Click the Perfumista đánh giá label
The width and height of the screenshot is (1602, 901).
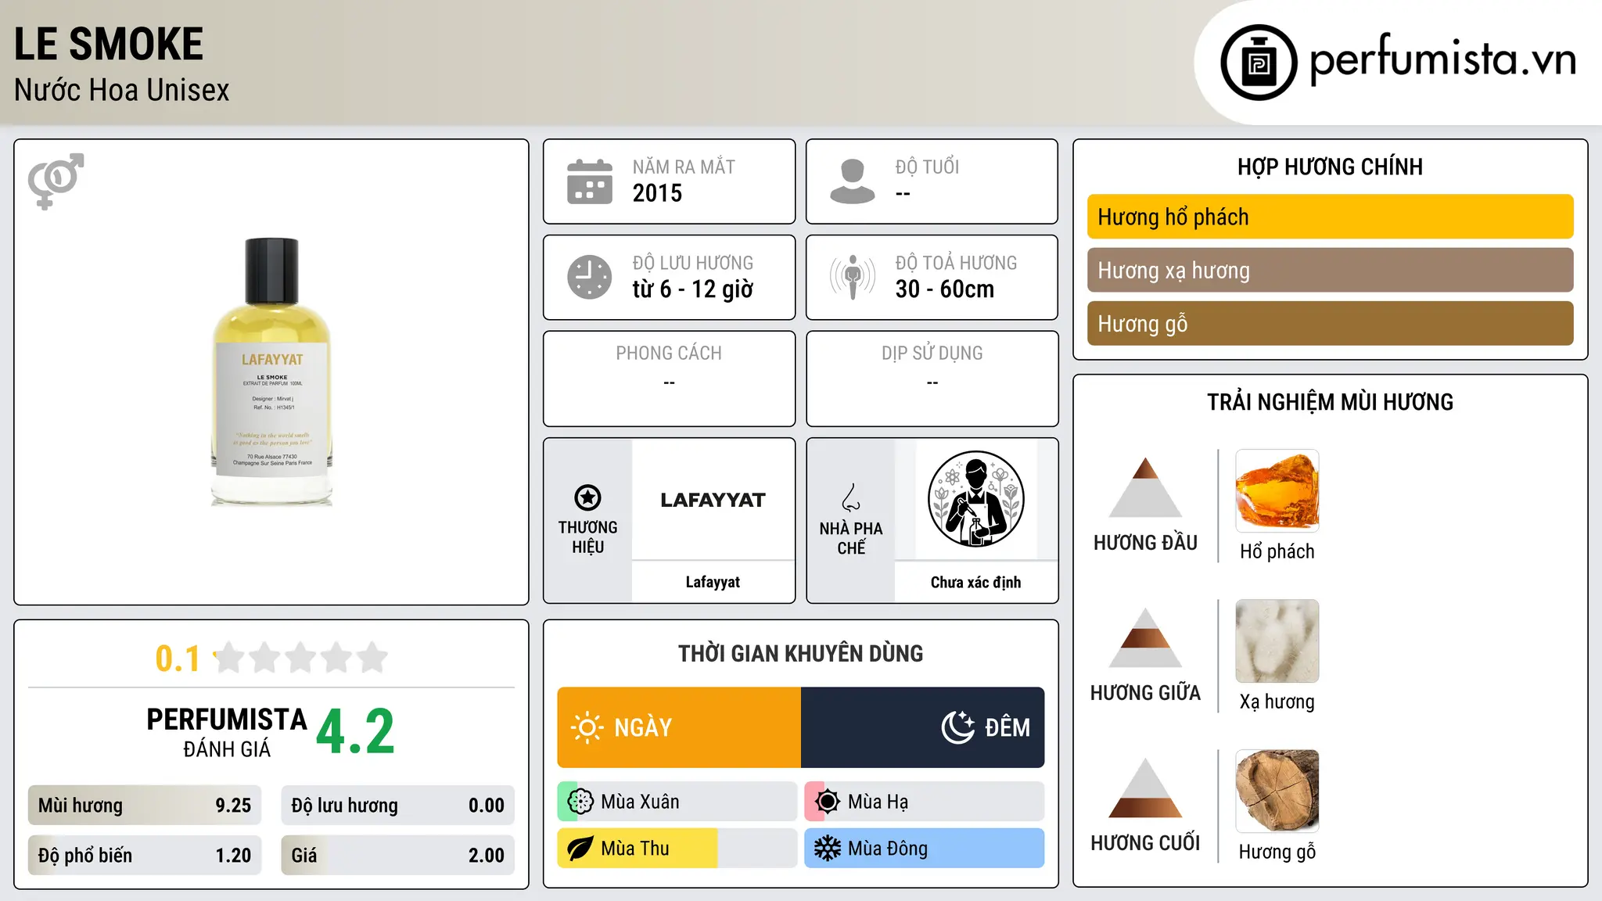point(227,733)
